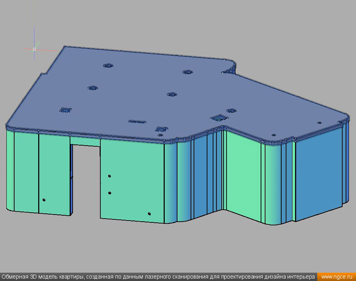Pick the circular fixture nearest the curved top-right corner
Image resolution: width=356 pixels, height=281 pixels.
coord(187,72)
